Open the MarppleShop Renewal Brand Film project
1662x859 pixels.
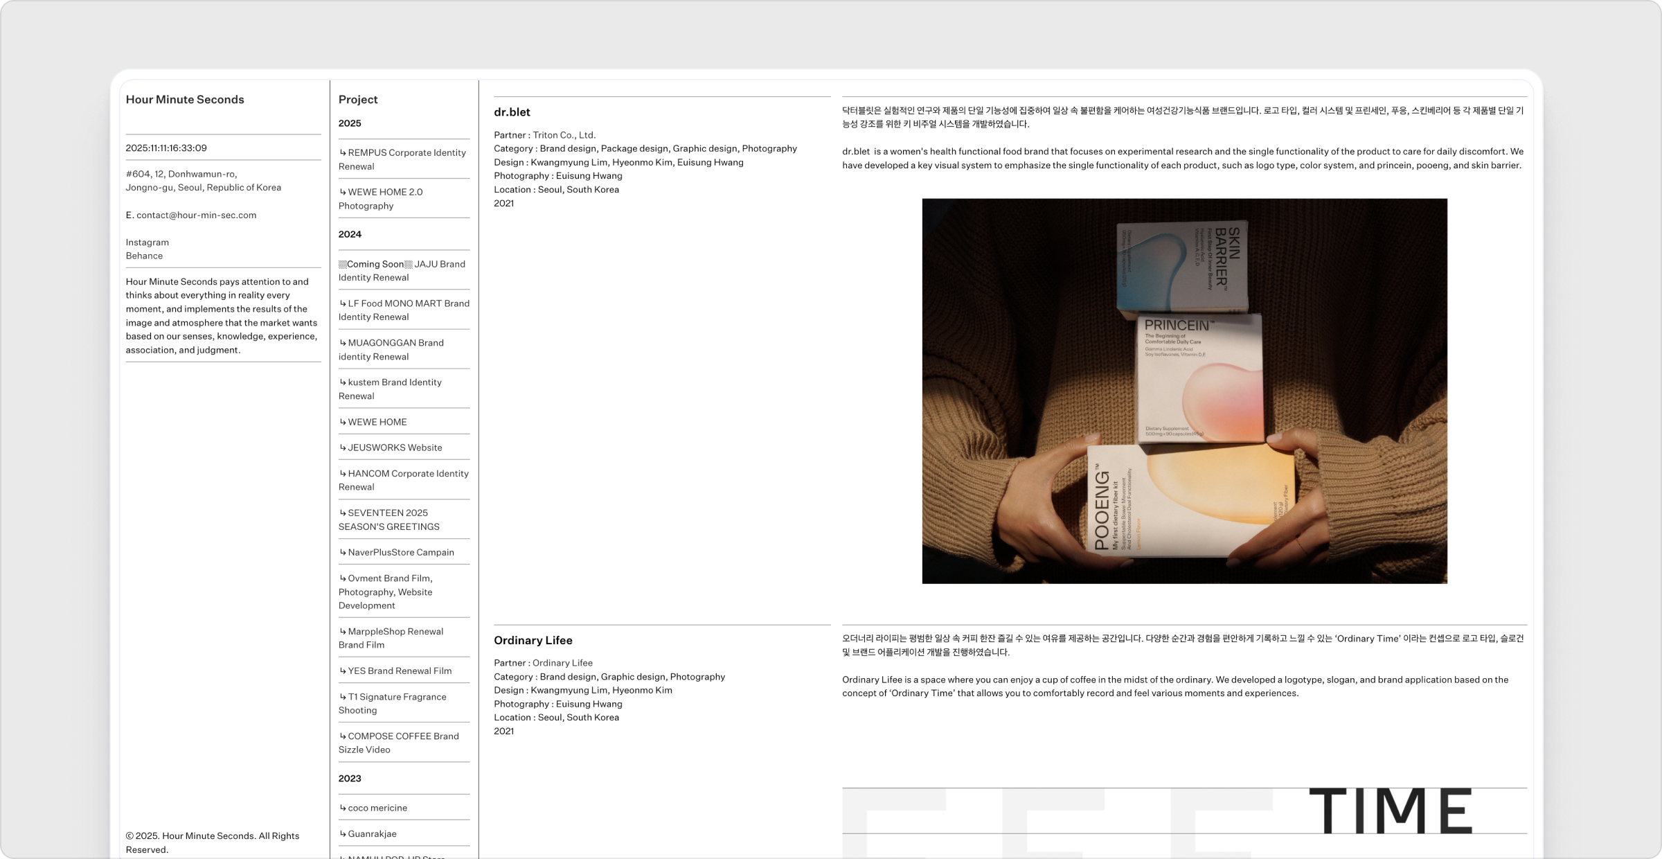point(391,638)
